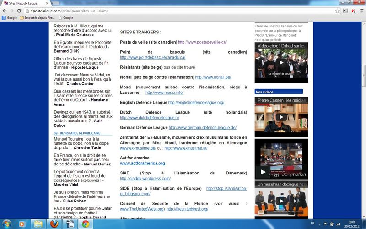
Task: Open the Importés depuis Fire... bookmark folder
Action: (37, 18)
